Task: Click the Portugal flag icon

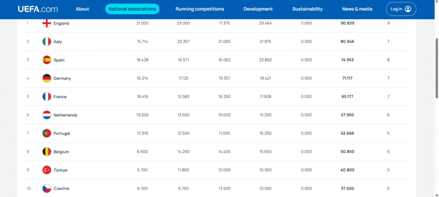Action: coord(47,133)
